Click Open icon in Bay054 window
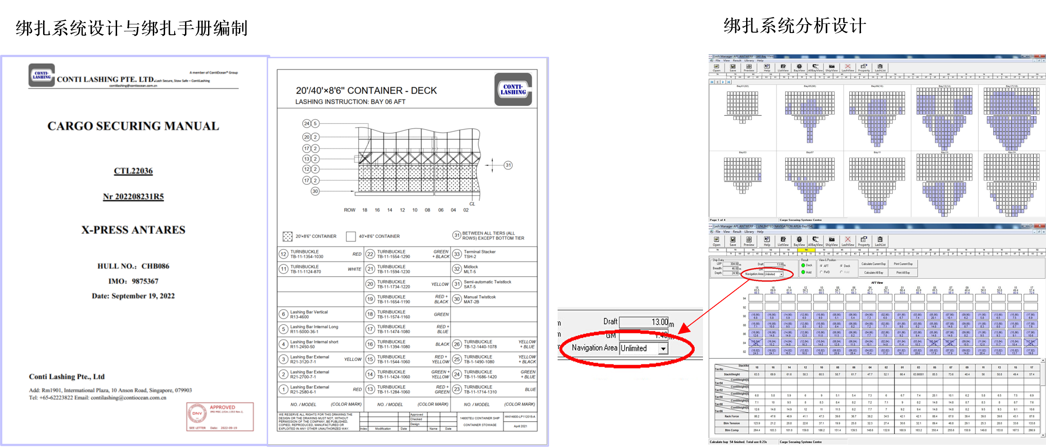 [716, 241]
